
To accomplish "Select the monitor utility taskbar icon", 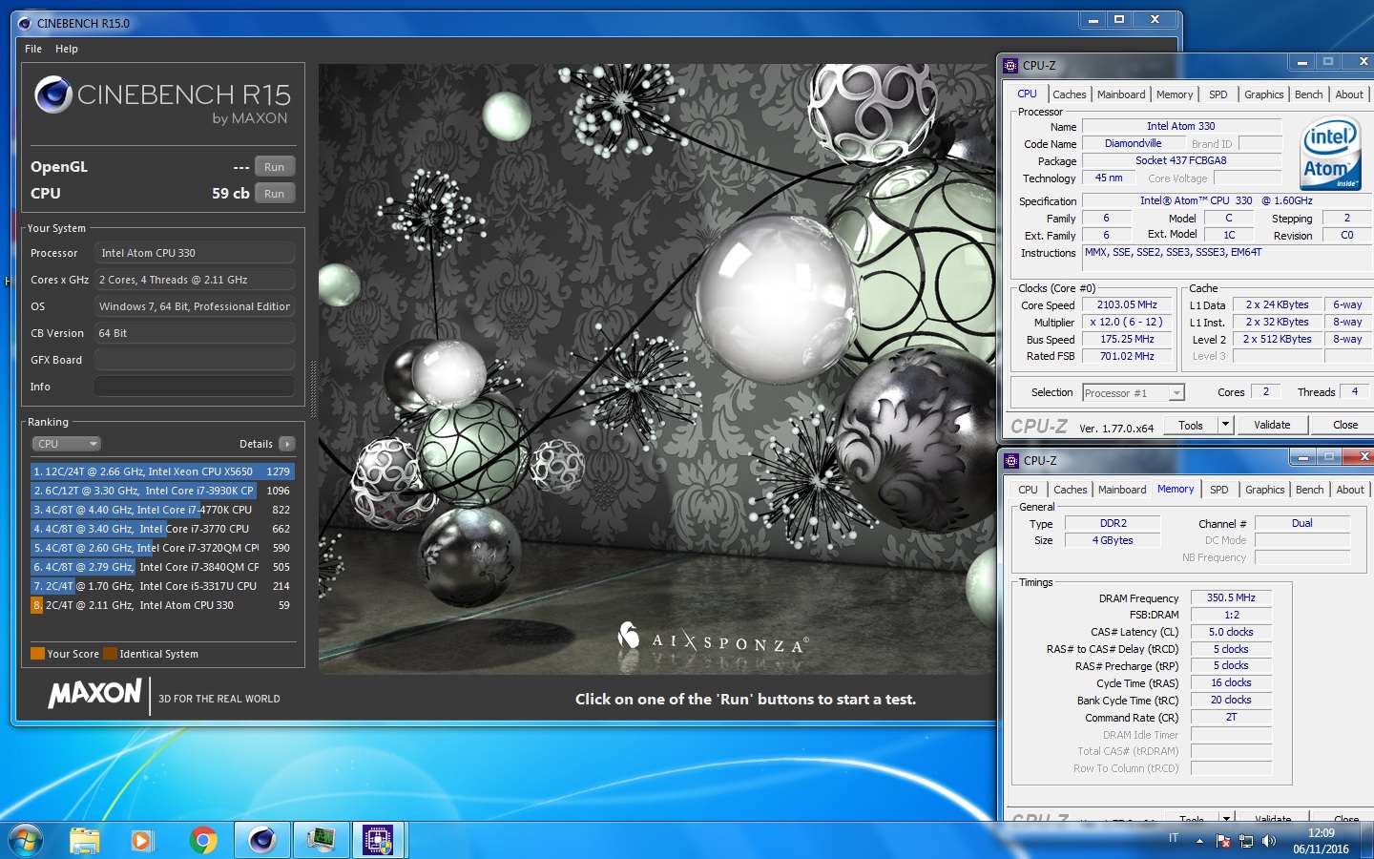I will (x=321, y=840).
